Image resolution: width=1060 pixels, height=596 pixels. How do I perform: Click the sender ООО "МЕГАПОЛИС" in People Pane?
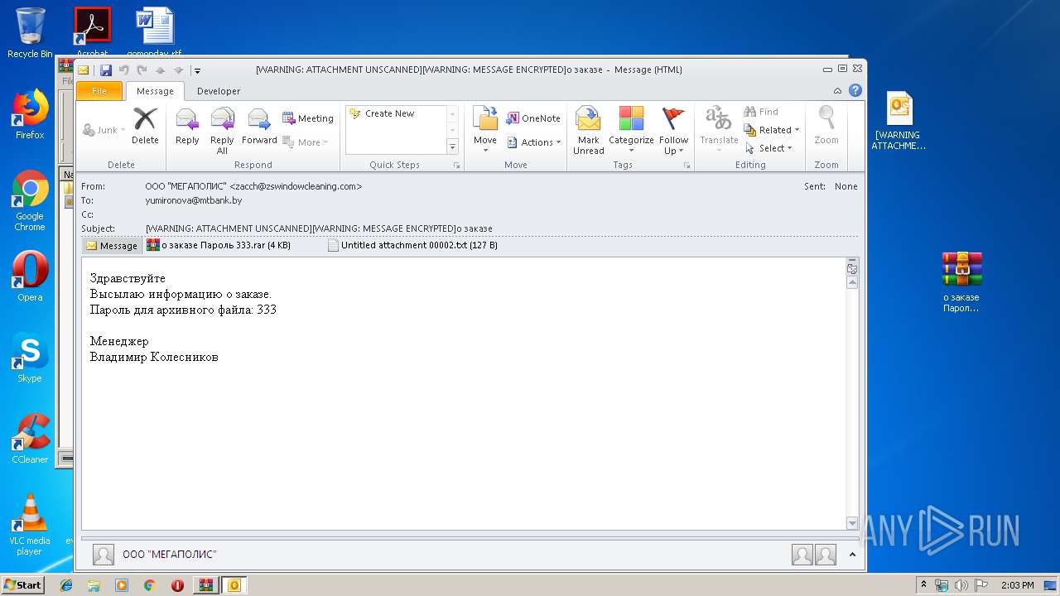coord(170,555)
